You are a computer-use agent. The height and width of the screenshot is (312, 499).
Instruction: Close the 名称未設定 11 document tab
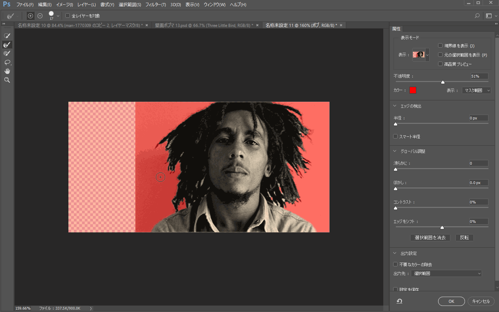[x=341, y=25]
